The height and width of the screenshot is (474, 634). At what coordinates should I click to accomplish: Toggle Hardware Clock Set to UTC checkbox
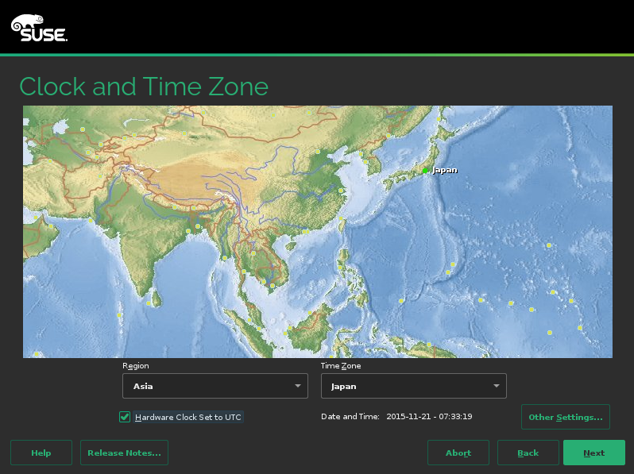[125, 417]
